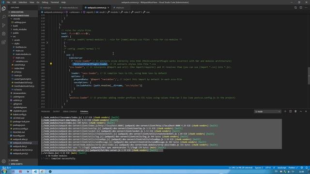Split the terminal pane
310x174 pixels.
coord(291,111)
